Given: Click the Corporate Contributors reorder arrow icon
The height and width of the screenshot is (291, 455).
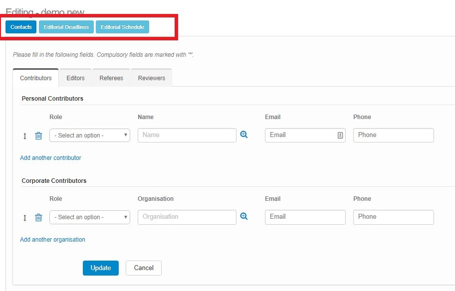Looking at the screenshot, I should click(25, 217).
